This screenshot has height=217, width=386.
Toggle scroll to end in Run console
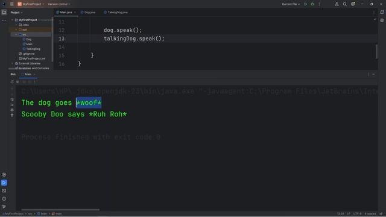12,105
